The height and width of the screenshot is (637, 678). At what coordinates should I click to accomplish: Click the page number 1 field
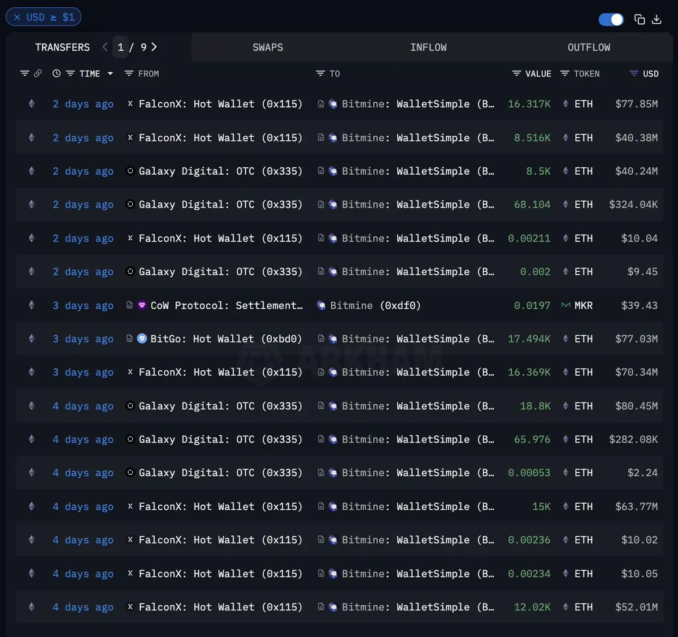click(x=120, y=47)
